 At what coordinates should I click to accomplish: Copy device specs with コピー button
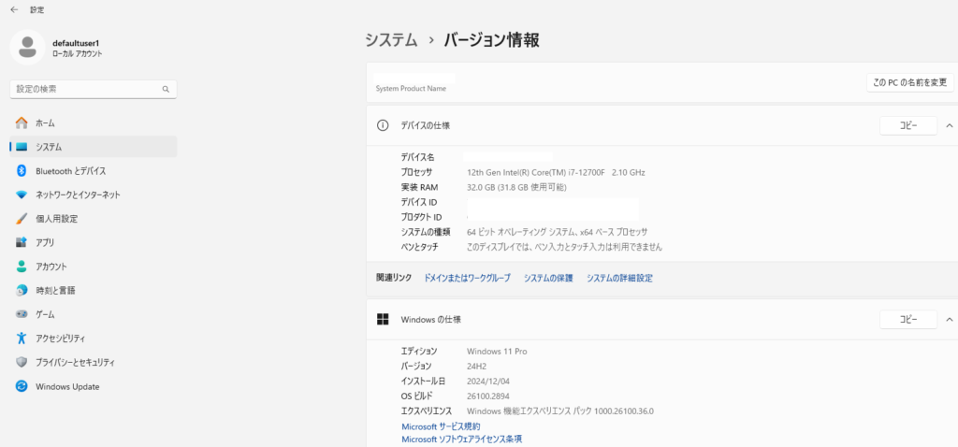coord(907,125)
